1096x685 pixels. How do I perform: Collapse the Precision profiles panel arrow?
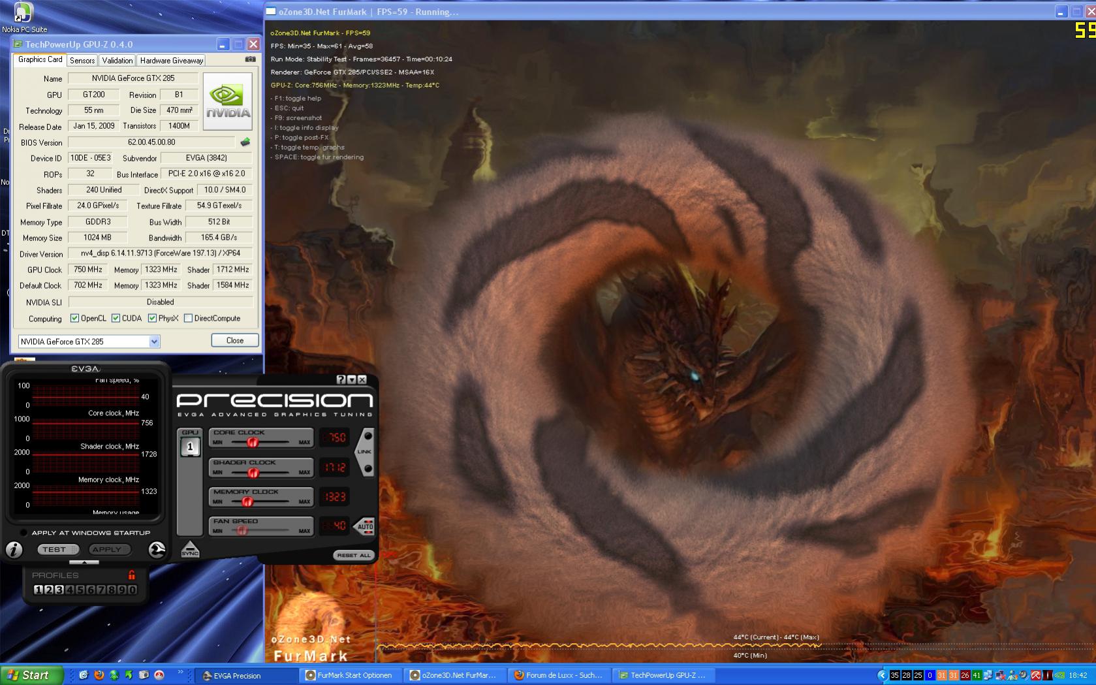click(84, 562)
